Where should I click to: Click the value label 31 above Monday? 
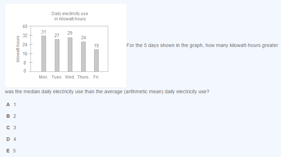point(44,32)
